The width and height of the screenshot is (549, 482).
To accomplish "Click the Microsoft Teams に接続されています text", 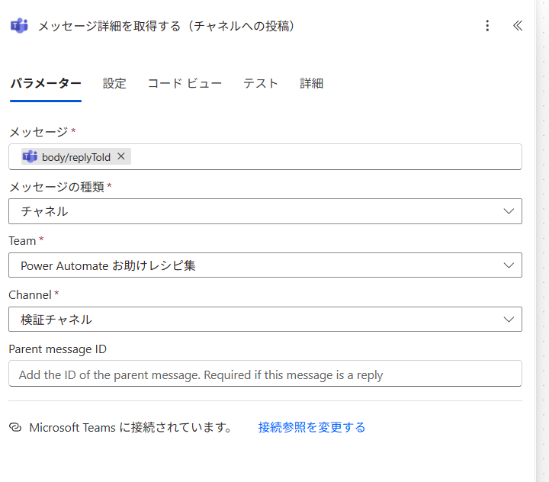I will click(x=130, y=427).
